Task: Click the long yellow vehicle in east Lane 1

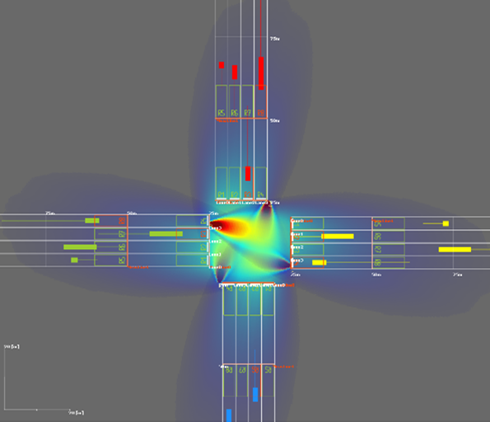Action: coord(338,237)
